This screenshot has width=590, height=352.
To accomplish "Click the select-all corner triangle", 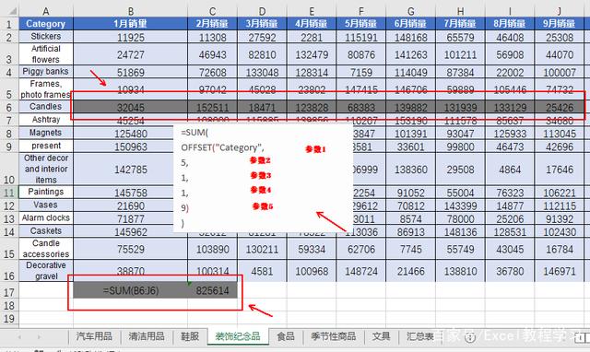I will click(x=12, y=11).
